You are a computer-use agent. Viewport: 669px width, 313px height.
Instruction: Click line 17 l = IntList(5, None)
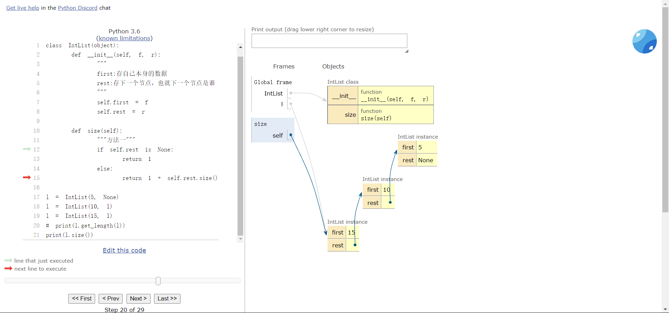[82, 197]
